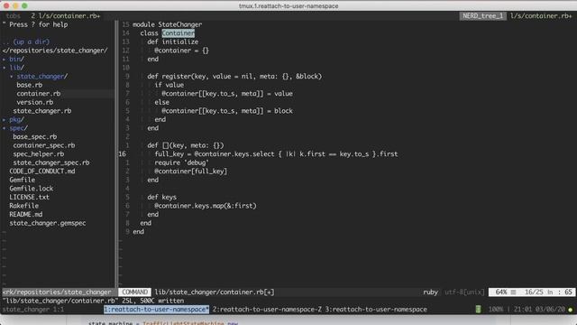Open base.rb in the file tree
Image resolution: width=577 pixels, height=325 pixels.
click(x=30, y=85)
